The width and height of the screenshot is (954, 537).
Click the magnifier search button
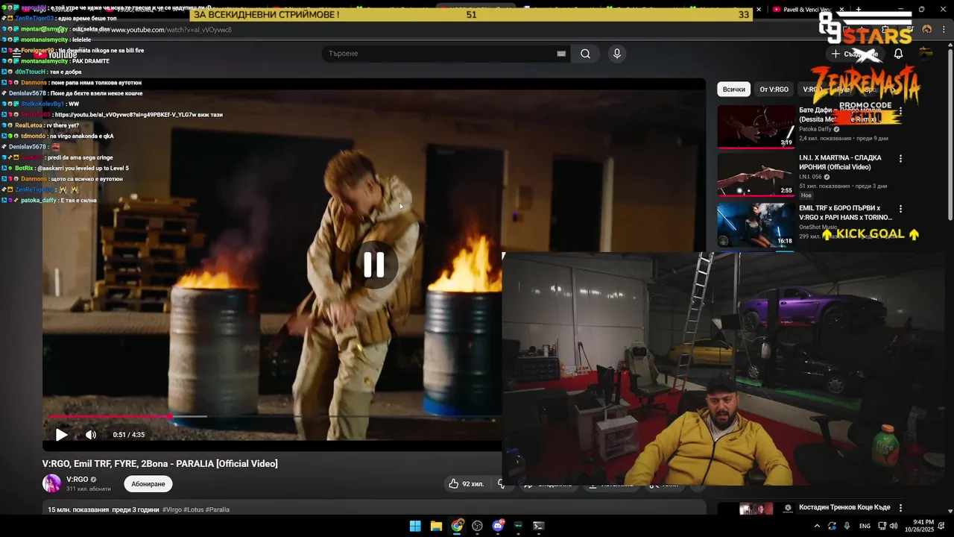[585, 54]
